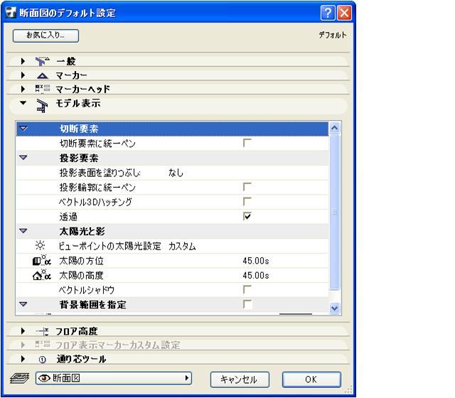The width and height of the screenshot is (455, 398).
Task: Open the 断面図 layer dropdown
Action: [x=114, y=379]
